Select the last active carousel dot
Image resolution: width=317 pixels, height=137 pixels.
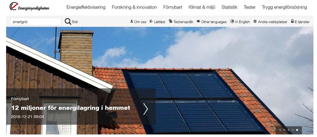coord(297,130)
